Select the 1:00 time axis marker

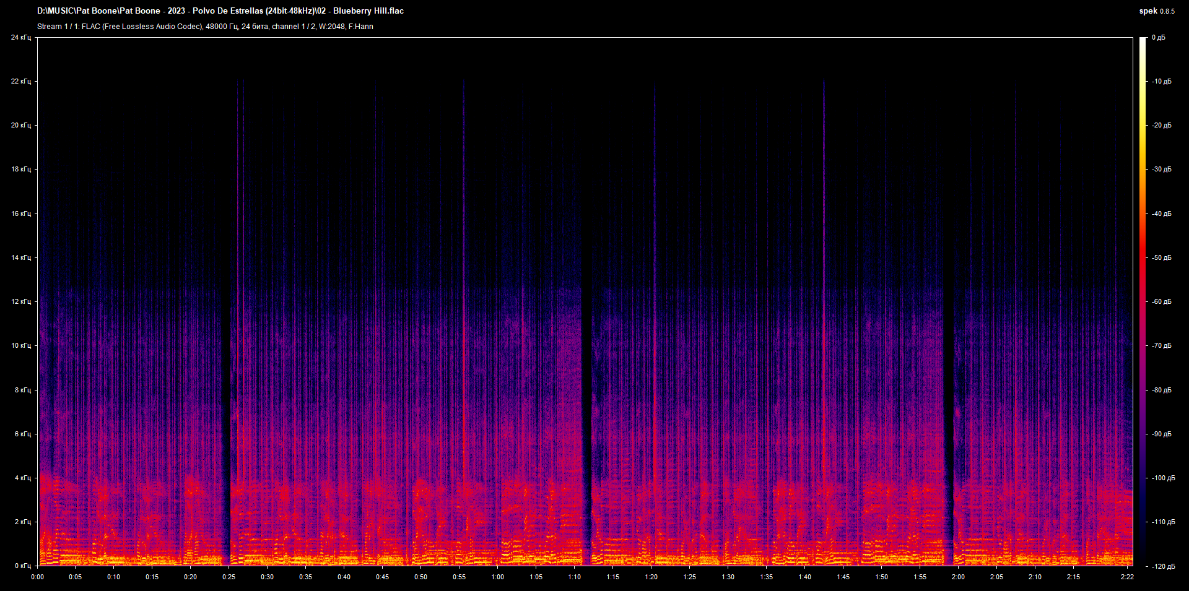click(497, 577)
